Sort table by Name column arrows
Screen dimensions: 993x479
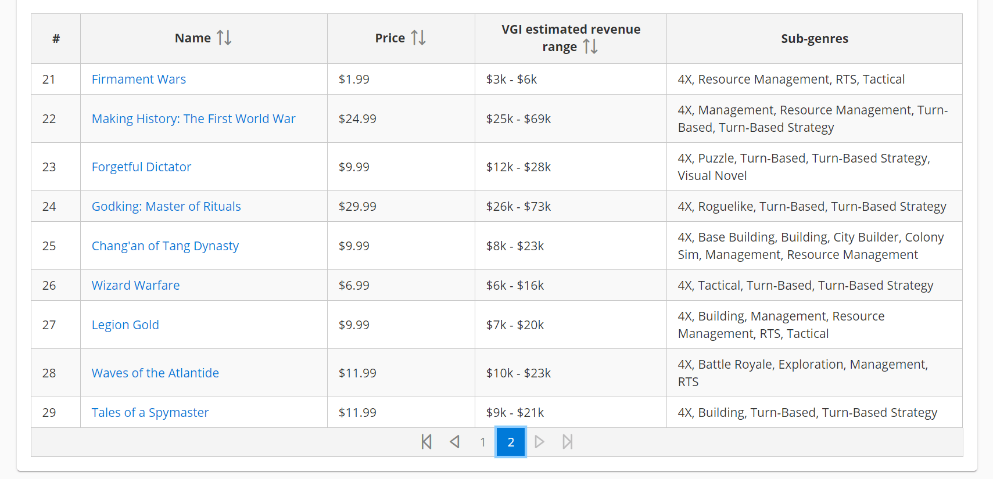click(x=224, y=38)
